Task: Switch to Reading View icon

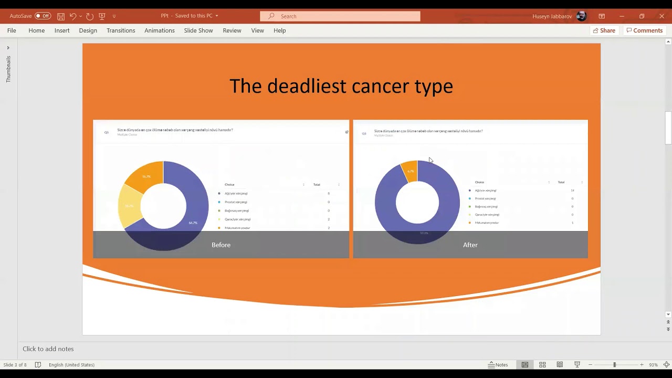Action: point(560,365)
